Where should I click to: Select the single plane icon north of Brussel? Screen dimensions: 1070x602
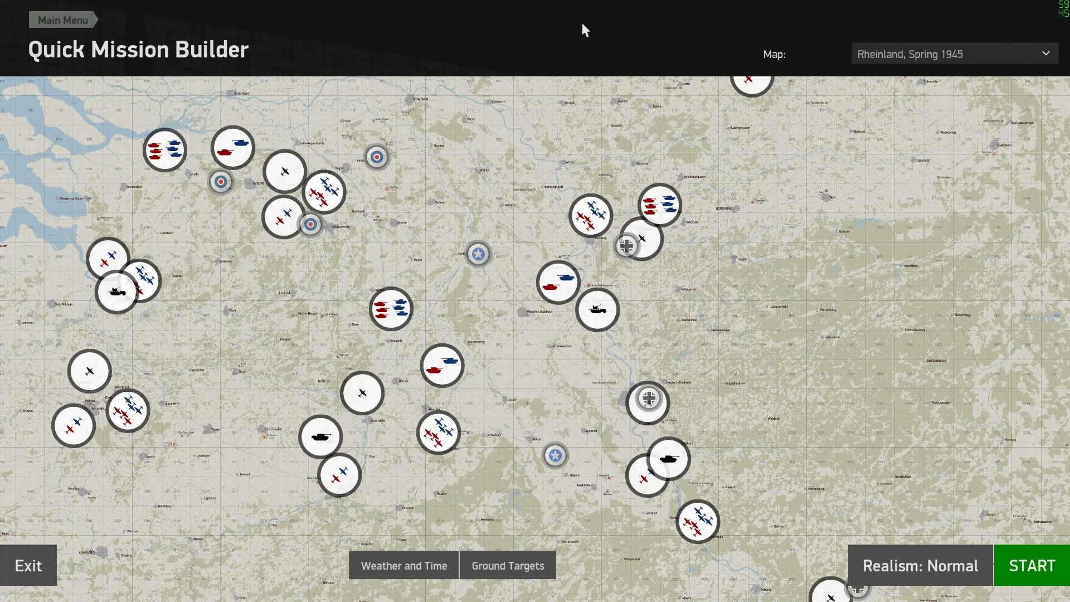point(90,371)
